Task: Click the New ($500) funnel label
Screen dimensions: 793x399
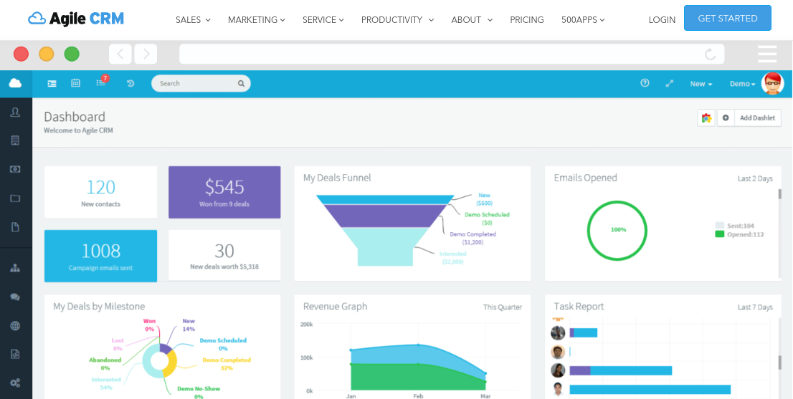Action: [x=484, y=199]
